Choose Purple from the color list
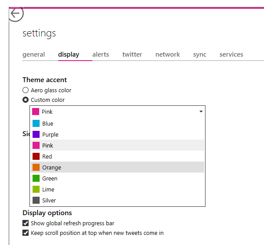The width and height of the screenshot is (264, 245). pyautogui.click(x=117, y=134)
